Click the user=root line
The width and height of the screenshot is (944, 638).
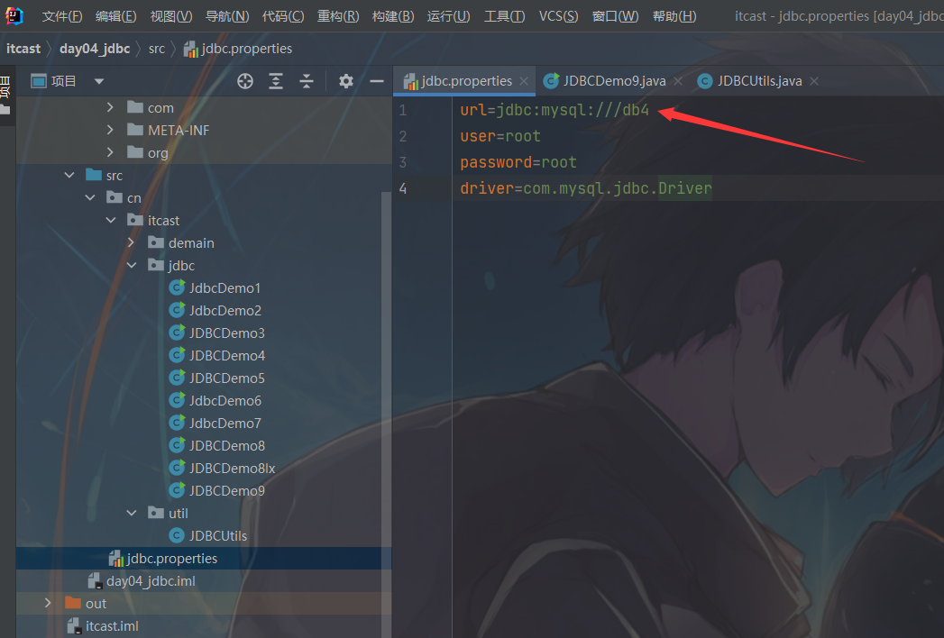500,136
